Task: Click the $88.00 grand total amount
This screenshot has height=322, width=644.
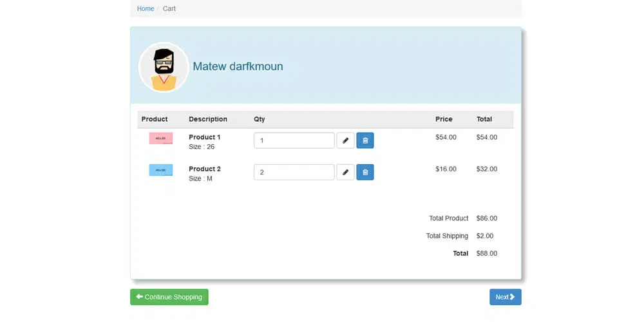Action: coord(487,253)
